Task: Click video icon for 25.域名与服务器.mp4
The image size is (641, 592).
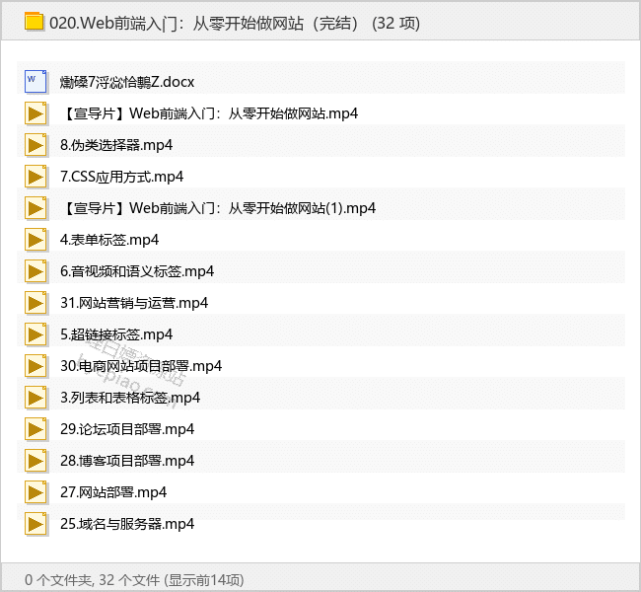Action: point(36,524)
